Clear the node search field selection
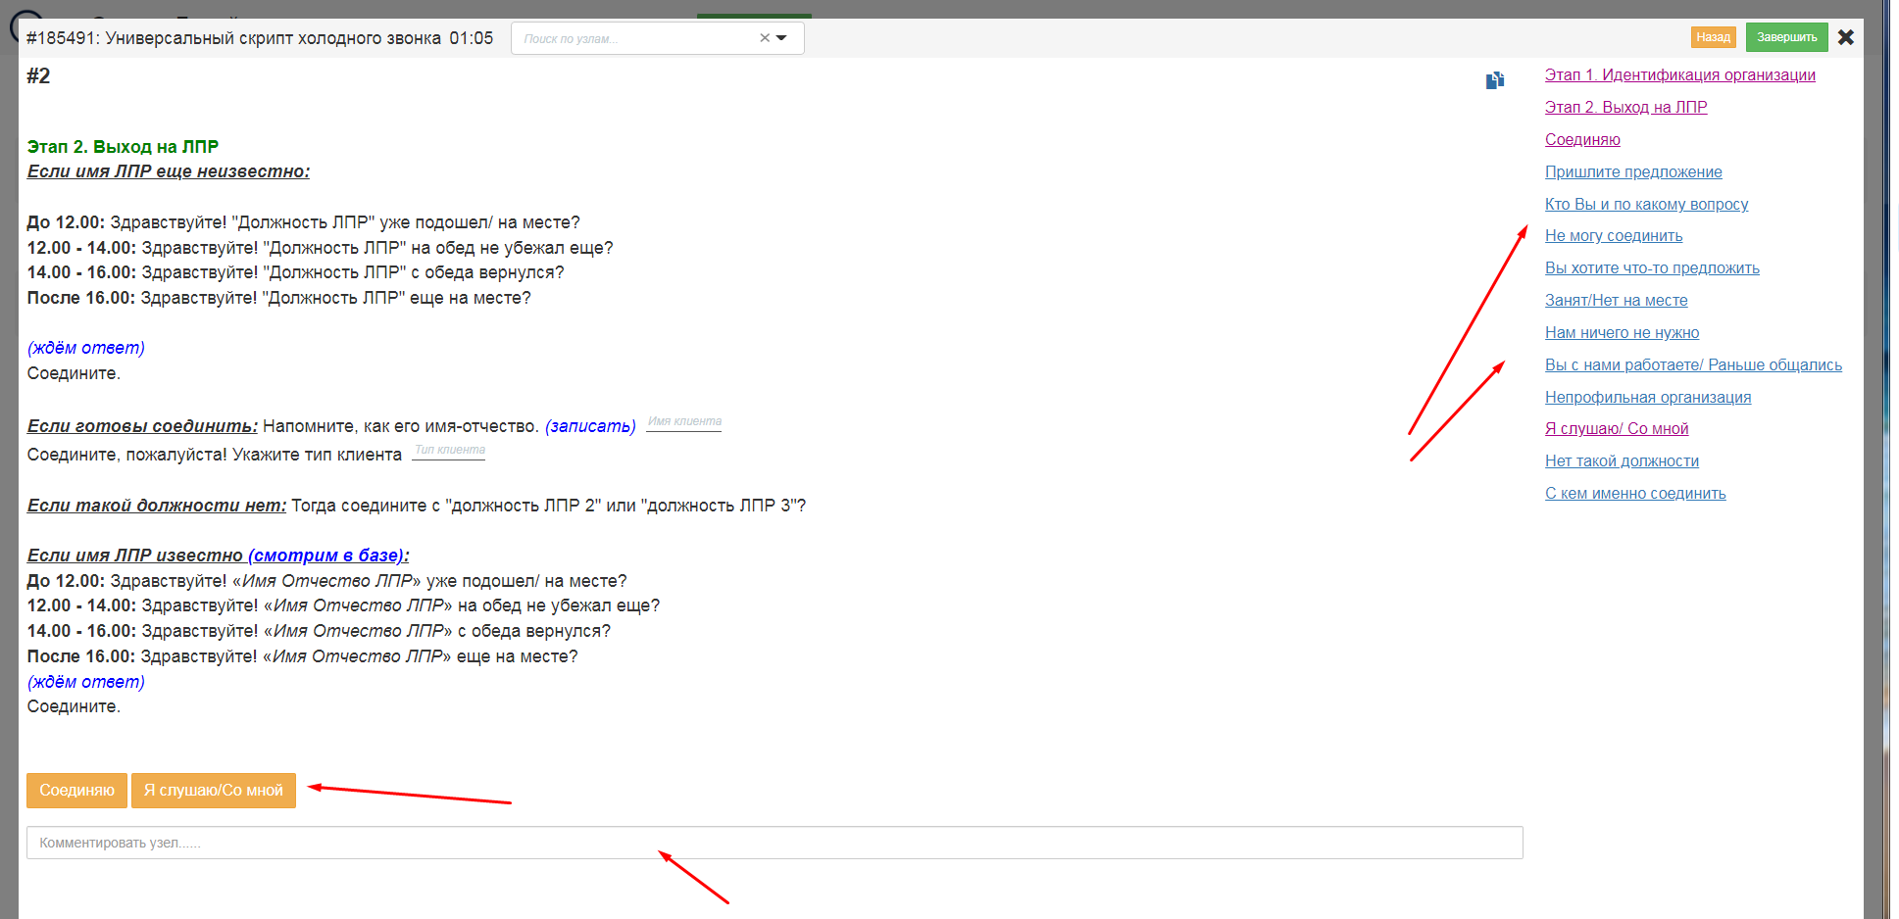 tap(765, 38)
